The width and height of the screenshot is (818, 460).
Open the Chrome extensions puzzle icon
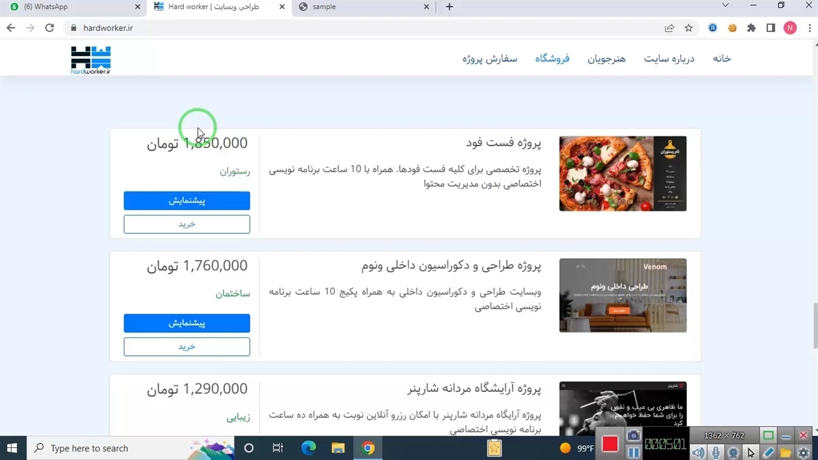coord(752,28)
